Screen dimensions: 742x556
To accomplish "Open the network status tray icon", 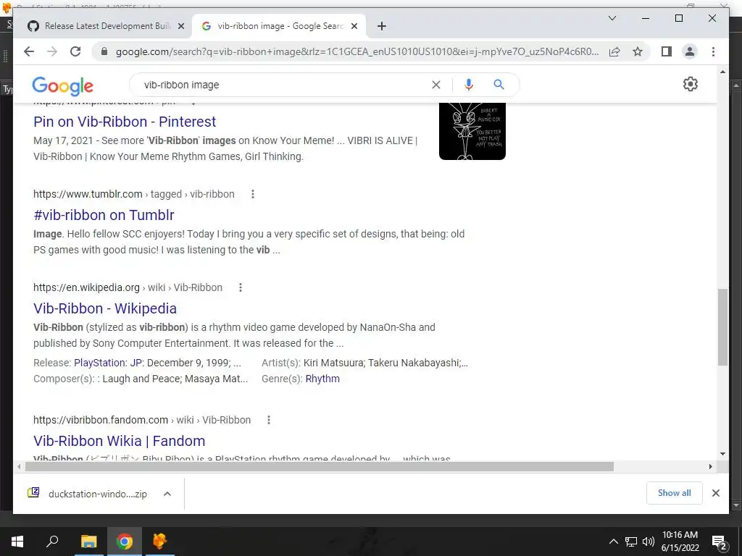I will pyautogui.click(x=631, y=542).
